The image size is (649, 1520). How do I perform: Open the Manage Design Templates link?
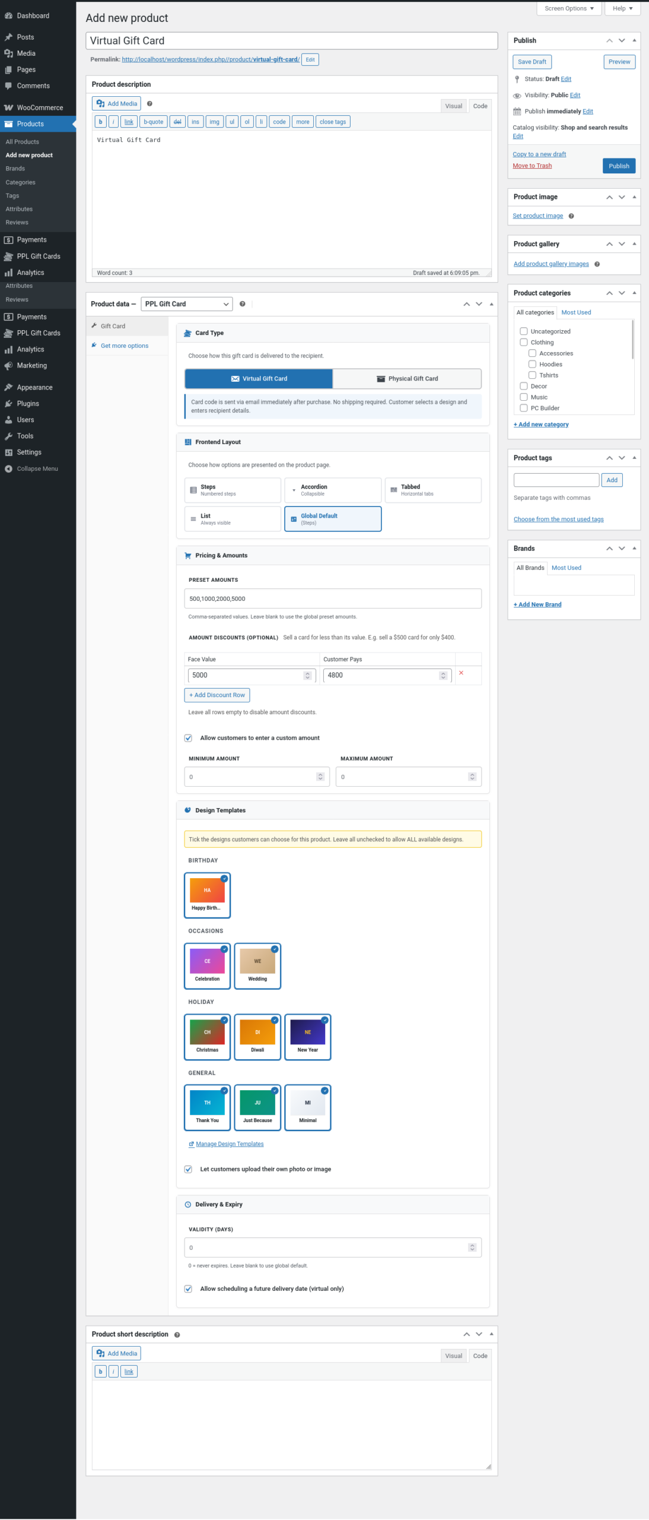pyautogui.click(x=229, y=1144)
